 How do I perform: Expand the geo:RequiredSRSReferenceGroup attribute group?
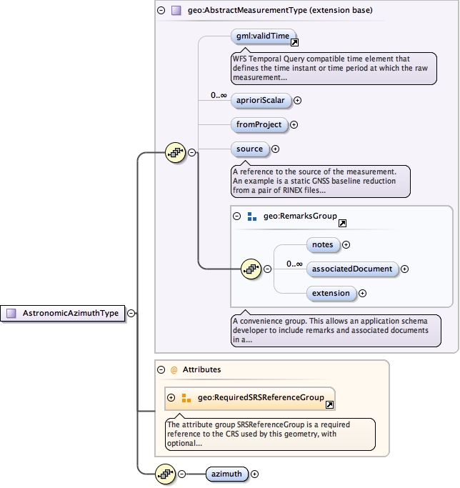coord(171,397)
